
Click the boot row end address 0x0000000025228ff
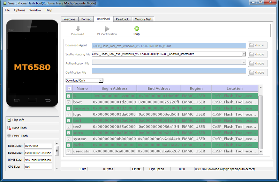159,102
